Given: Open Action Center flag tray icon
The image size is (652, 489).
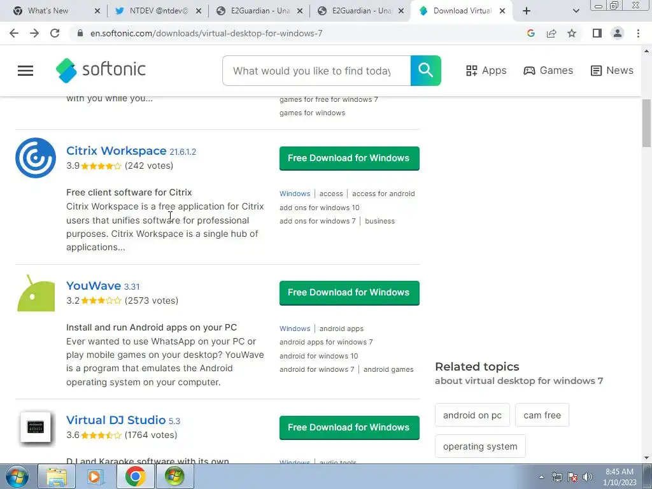Looking at the screenshot, I should (x=572, y=477).
